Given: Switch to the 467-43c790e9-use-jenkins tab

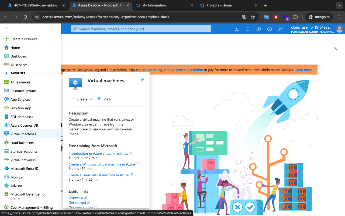Looking at the screenshot, I should click(36, 5).
